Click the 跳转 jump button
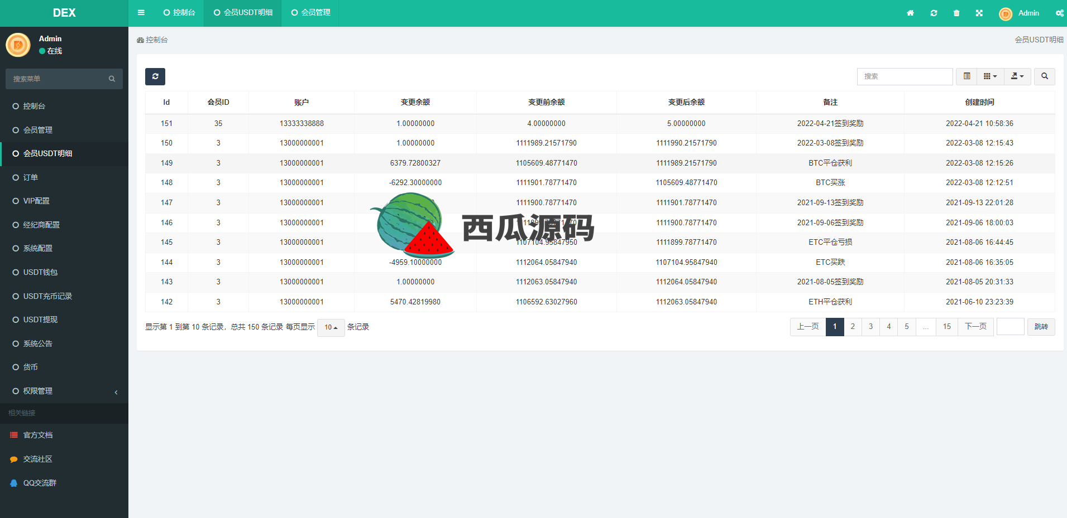The height and width of the screenshot is (518, 1067). 1041,327
